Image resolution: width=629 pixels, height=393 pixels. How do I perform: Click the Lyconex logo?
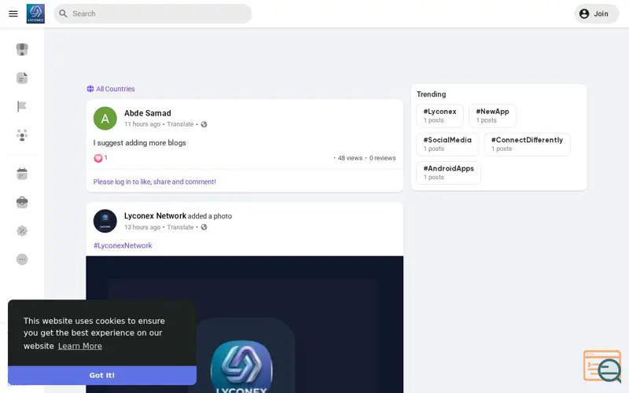point(35,13)
